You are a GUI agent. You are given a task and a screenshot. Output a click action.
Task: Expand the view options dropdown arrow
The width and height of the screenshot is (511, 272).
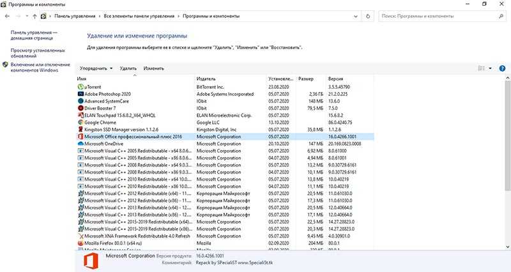[x=490, y=68]
